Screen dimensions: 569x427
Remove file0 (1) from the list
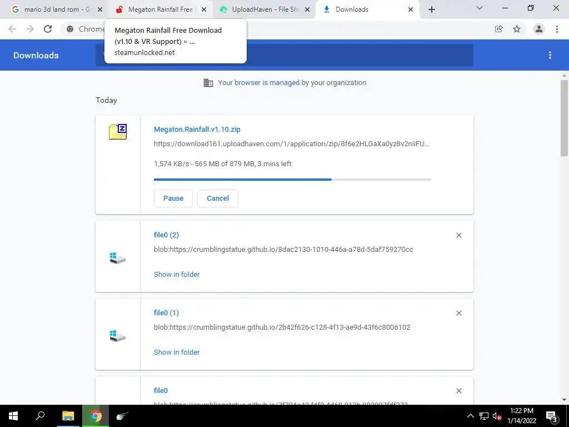458,313
